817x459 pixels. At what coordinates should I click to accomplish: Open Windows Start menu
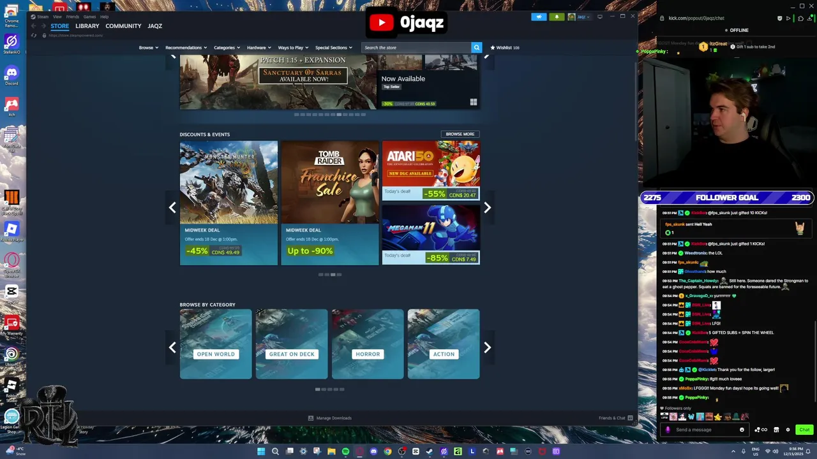pos(261,451)
